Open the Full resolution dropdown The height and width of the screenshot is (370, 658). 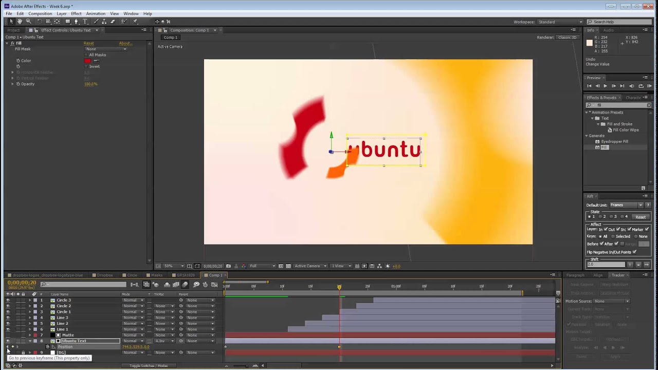pos(262,266)
